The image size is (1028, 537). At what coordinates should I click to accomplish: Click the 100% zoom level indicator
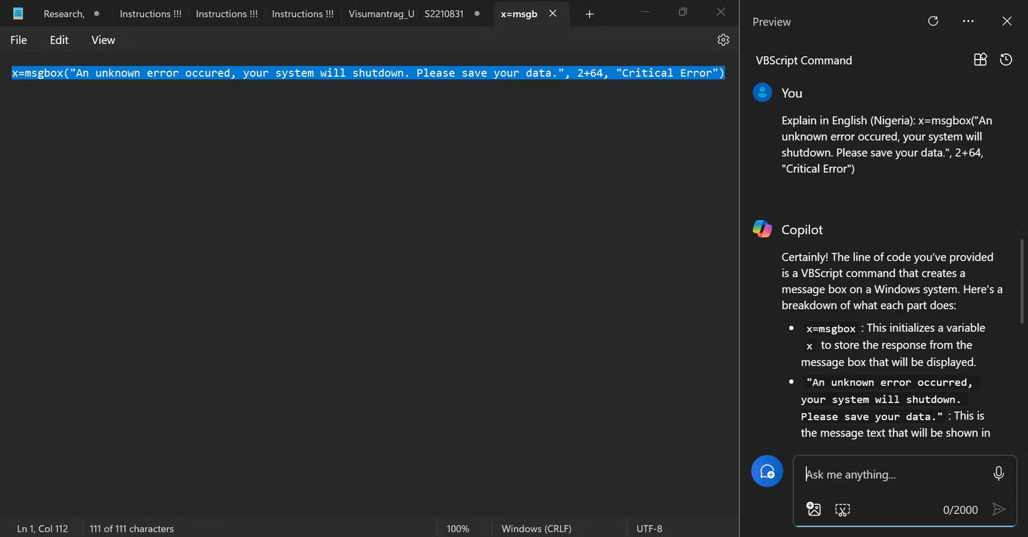click(x=457, y=528)
